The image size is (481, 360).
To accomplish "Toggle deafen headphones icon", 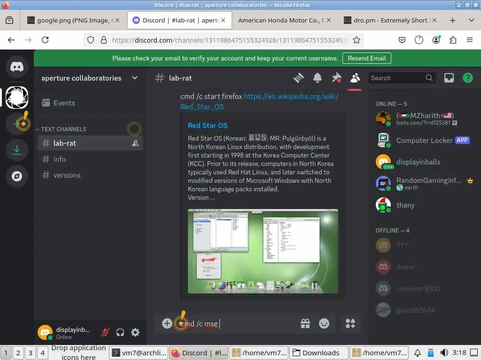I will [120, 332].
